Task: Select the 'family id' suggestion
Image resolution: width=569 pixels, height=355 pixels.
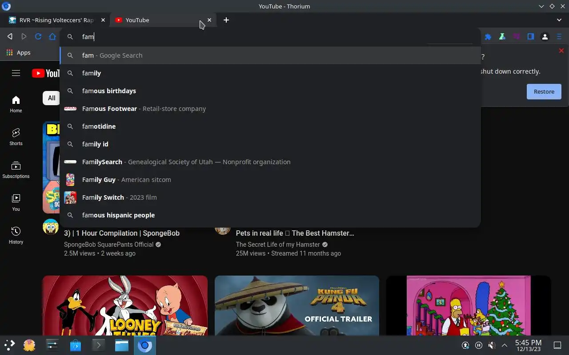Action: [270, 144]
